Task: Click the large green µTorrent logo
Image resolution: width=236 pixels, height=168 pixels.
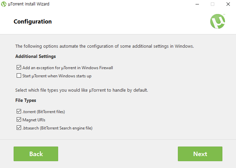Action: click(217, 21)
